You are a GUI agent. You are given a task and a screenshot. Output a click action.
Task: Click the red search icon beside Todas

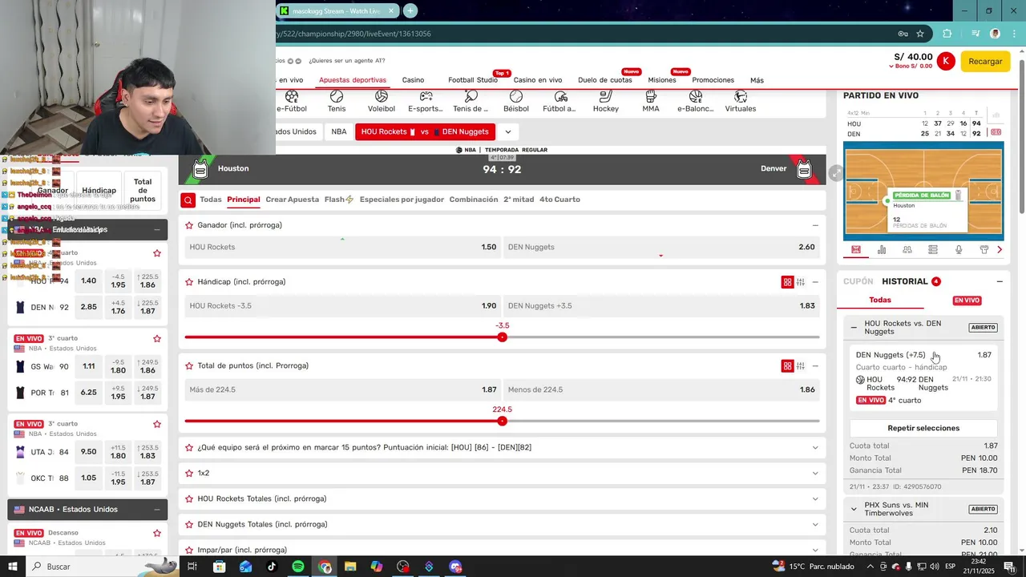[x=188, y=200]
